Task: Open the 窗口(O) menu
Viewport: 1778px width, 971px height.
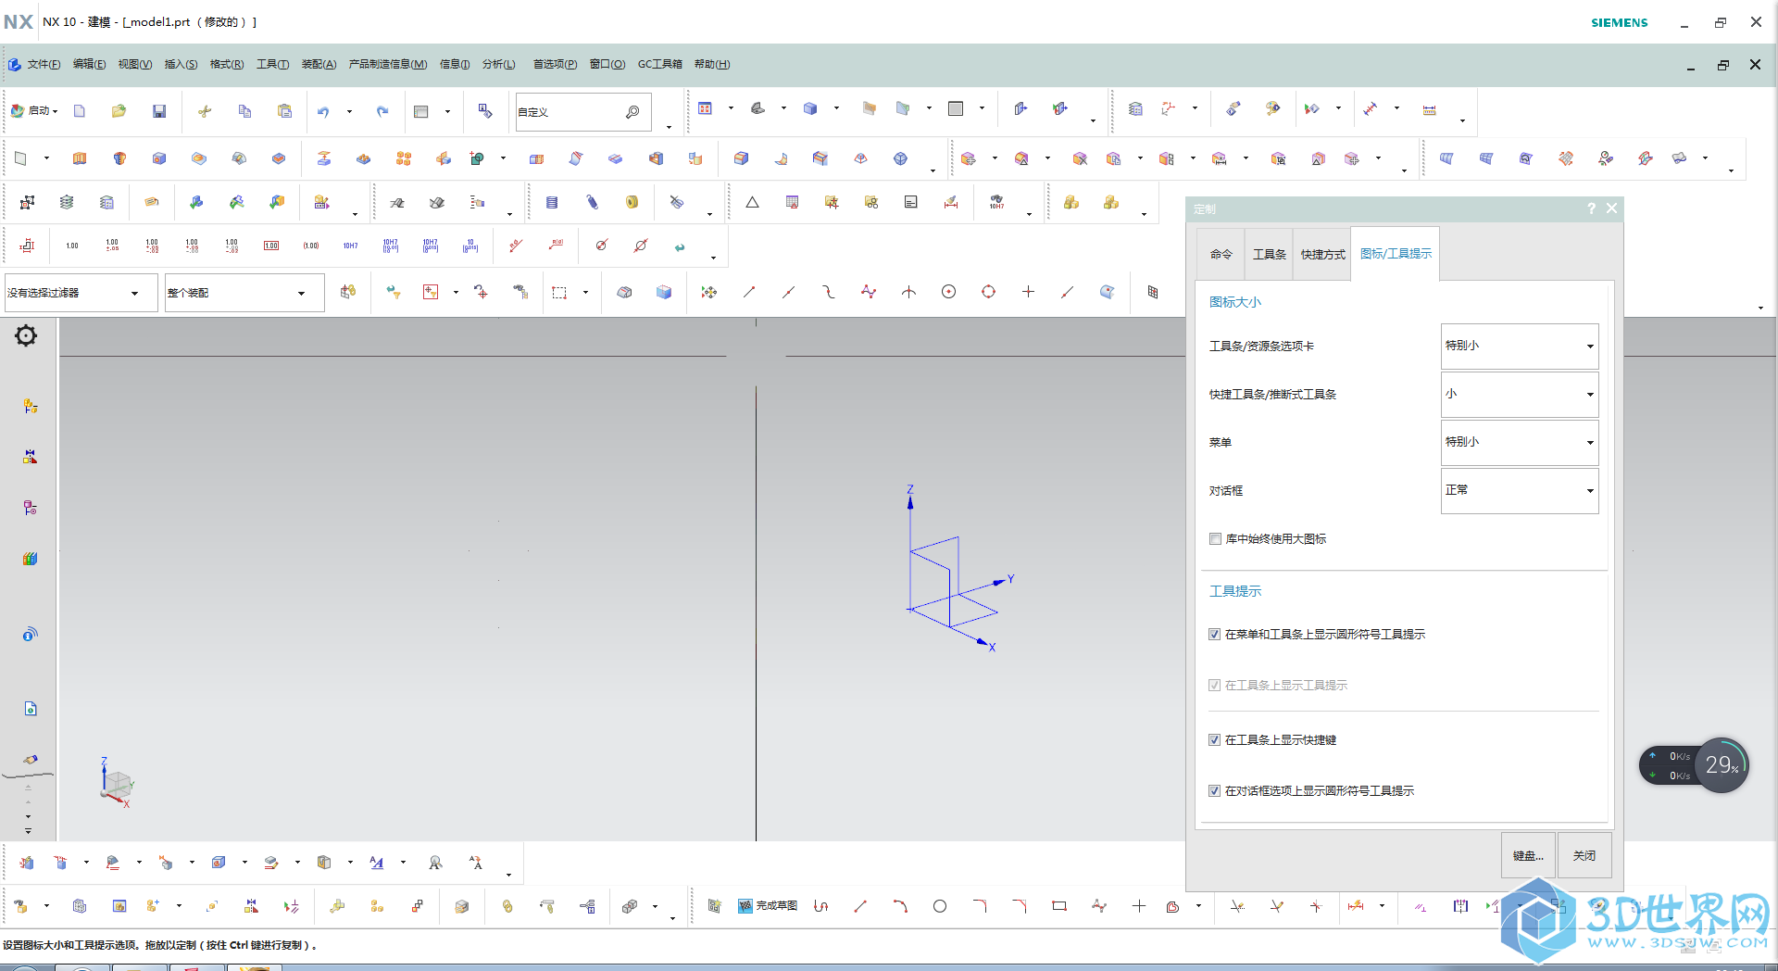Action: point(607,64)
